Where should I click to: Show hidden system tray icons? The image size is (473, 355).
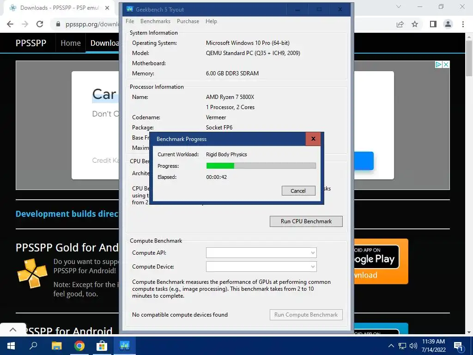pyautogui.click(x=391, y=346)
